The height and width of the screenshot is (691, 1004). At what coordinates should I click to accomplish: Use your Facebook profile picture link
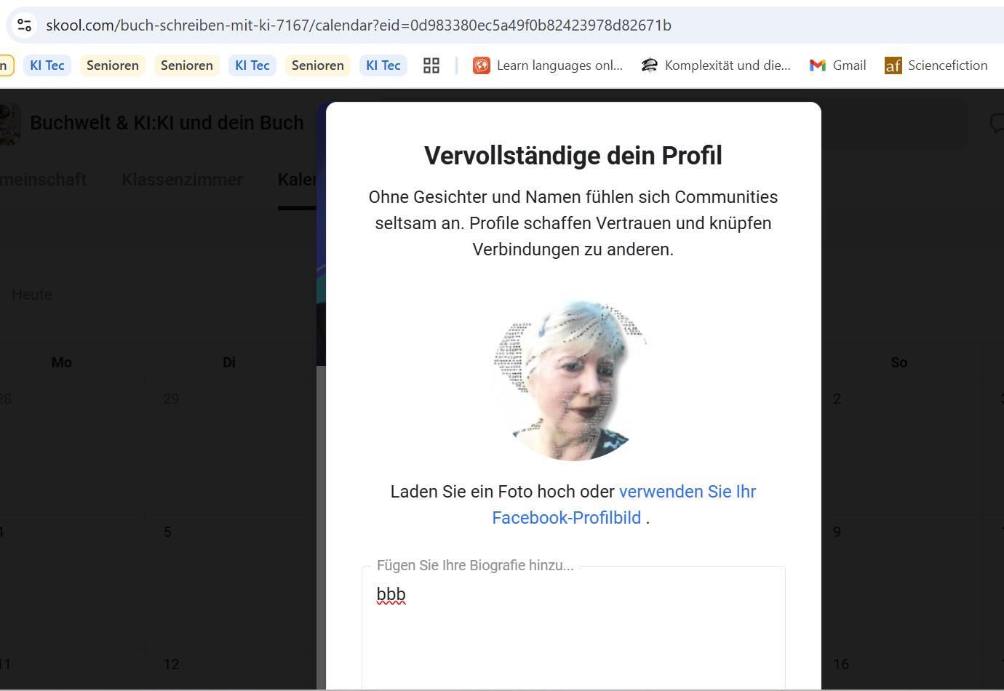click(624, 505)
